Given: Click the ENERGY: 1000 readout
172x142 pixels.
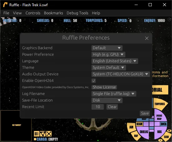Looking at the screenshot, I should tap(155, 21).
